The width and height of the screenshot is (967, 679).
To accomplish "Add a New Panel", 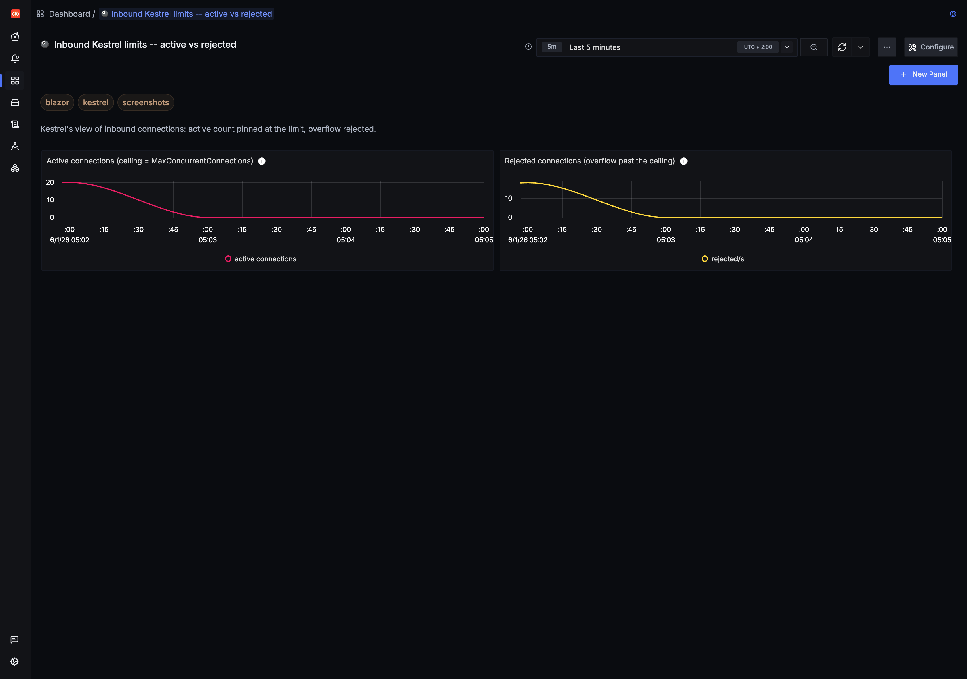I will tap(923, 75).
